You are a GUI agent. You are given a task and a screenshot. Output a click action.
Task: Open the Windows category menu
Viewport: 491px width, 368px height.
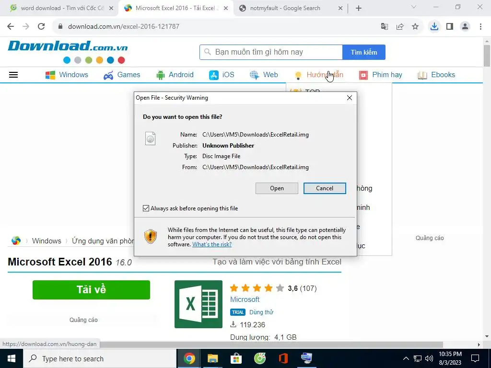[x=67, y=75]
